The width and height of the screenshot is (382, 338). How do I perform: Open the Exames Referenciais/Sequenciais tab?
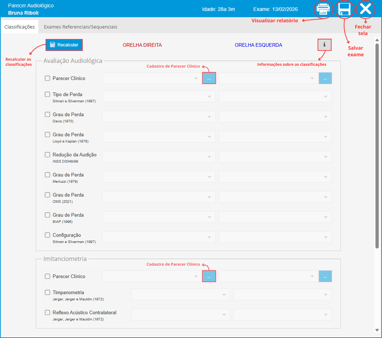pos(80,27)
